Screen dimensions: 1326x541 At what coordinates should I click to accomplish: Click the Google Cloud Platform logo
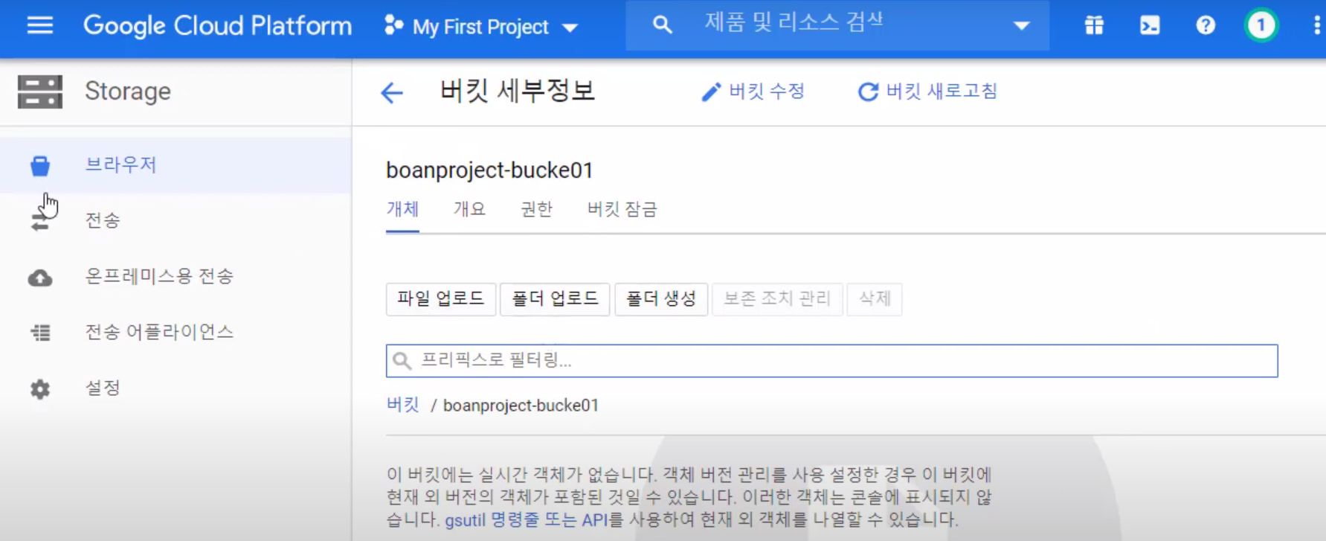pyautogui.click(x=217, y=26)
